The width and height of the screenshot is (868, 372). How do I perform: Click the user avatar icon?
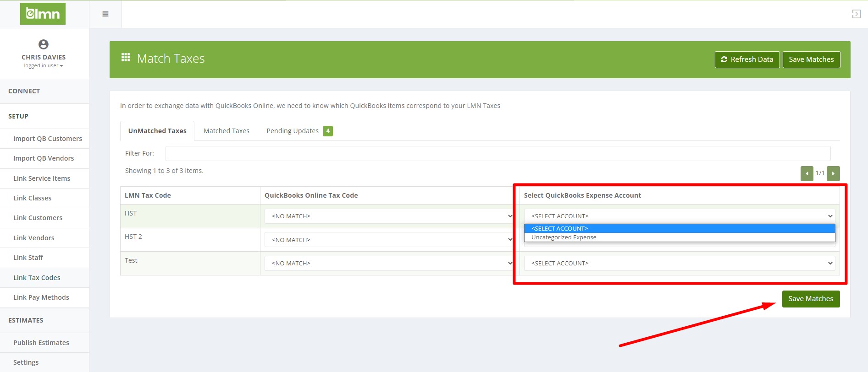tap(44, 44)
